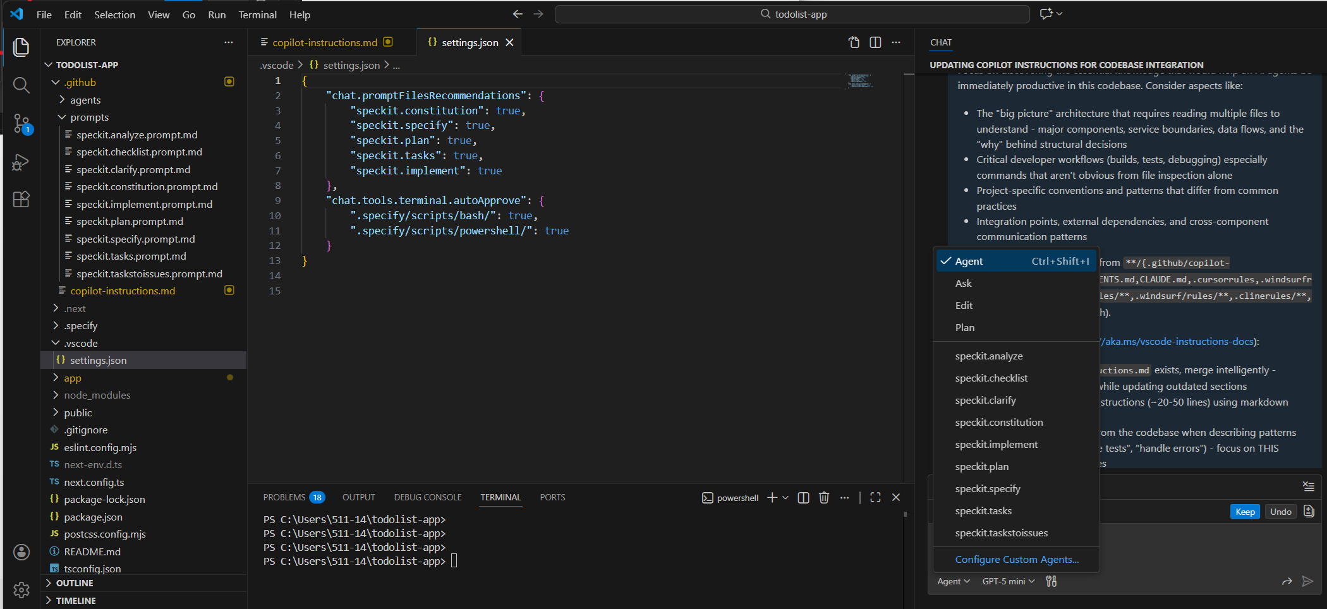Click the .vscode breadcrumb segment
The width and height of the screenshot is (1327, 609).
tap(277, 65)
